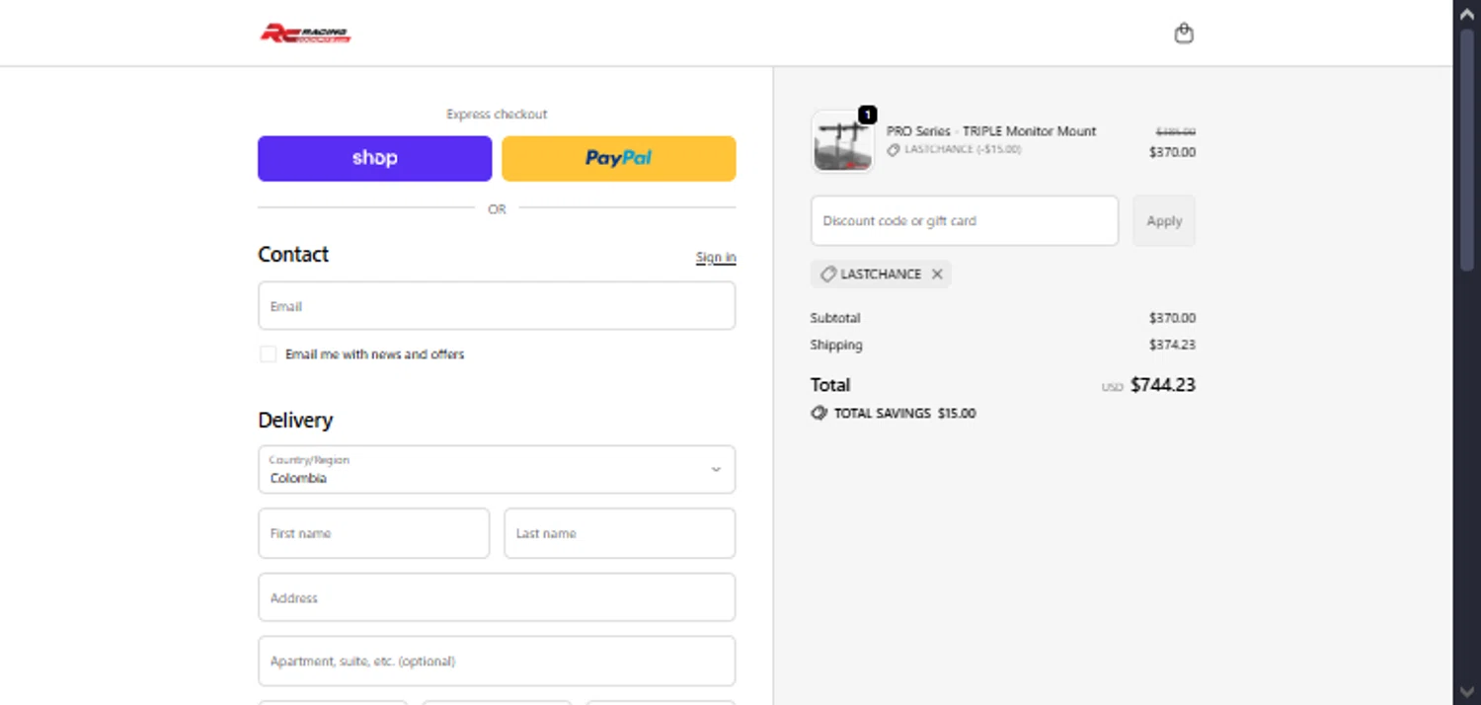The image size is (1481, 705).
Task: Click the tag icon on LASTCHANCE chip
Action: tap(827, 274)
